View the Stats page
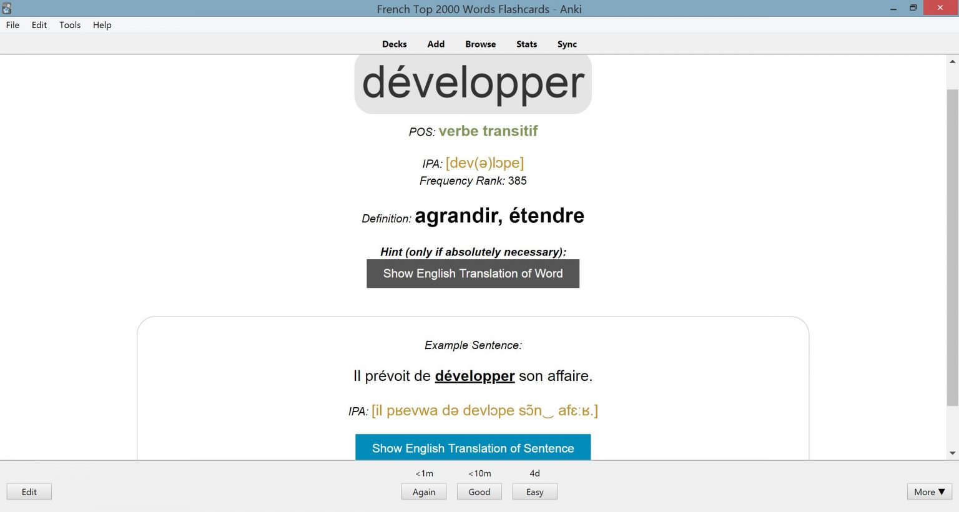Viewport: 959px width, 512px height. point(527,44)
